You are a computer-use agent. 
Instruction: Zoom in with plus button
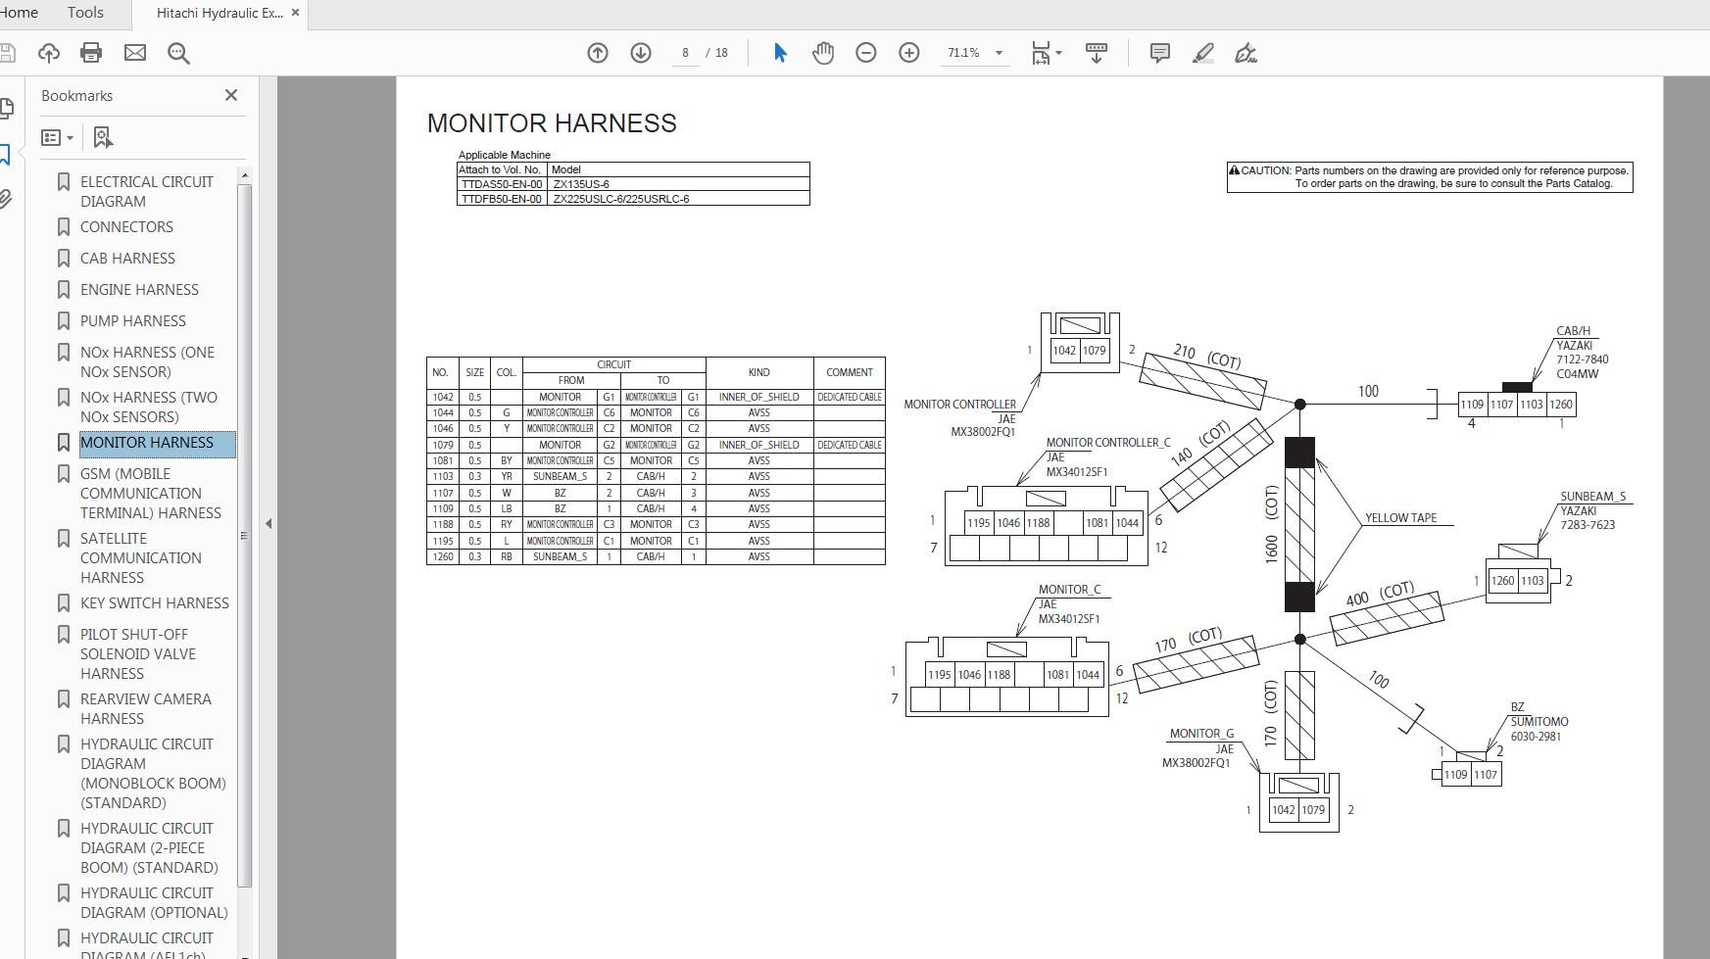909,53
